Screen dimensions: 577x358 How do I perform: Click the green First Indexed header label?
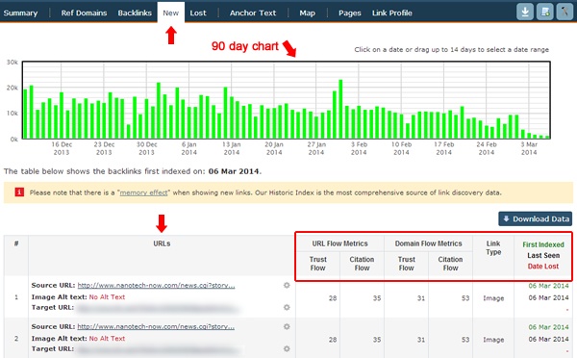coord(543,244)
